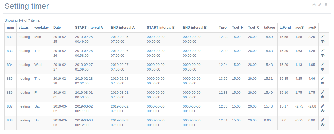Screen dimensions: 334x134
Task: Close the Setting timer panel
Action: [326, 4]
